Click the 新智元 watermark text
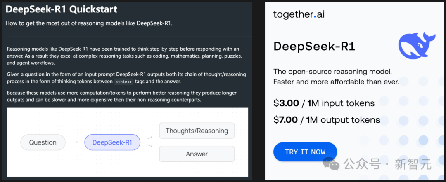Image resolution: width=446 pixels, height=182 pixels. click(413, 164)
